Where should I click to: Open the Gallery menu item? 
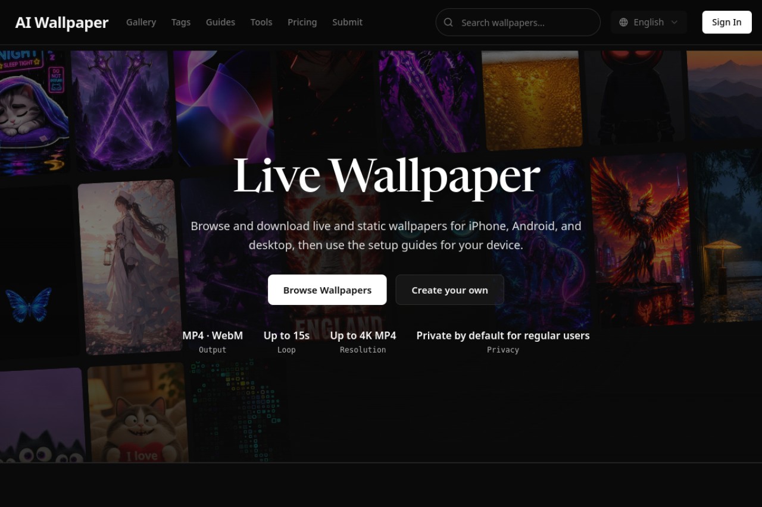pos(141,22)
